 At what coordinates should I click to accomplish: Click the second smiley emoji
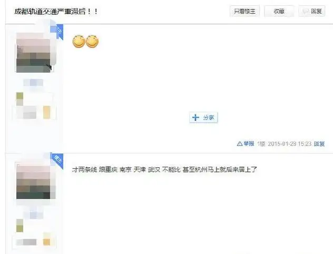(92, 42)
